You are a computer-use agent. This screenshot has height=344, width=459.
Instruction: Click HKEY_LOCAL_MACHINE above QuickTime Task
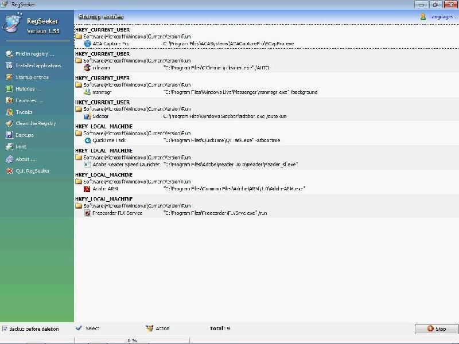click(x=104, y=126)
